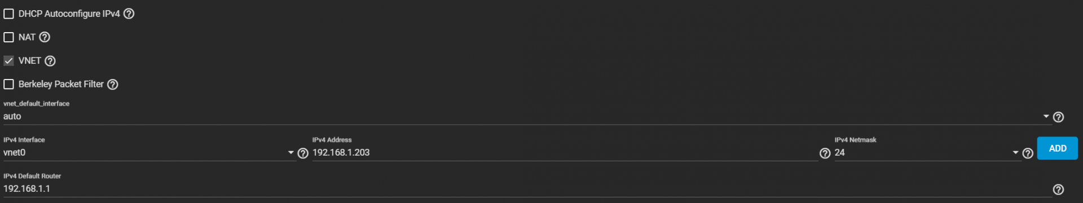Click the 'auto' value under vnet_default_interface
This screenshot has height=203, width=1083.
[12, 117]
